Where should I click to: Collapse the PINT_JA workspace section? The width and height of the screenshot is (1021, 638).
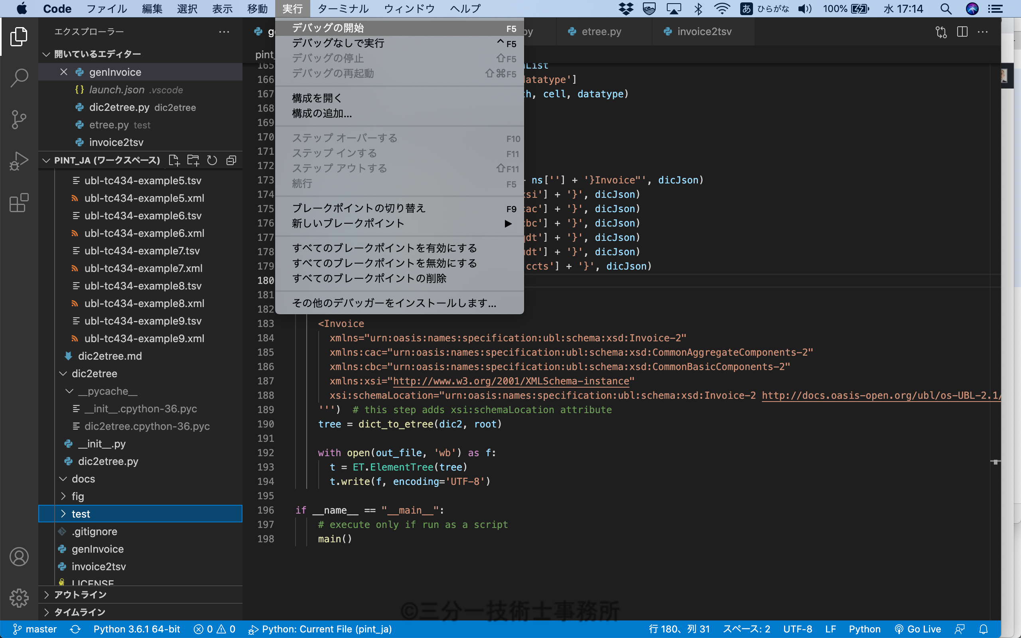(46, 160)
